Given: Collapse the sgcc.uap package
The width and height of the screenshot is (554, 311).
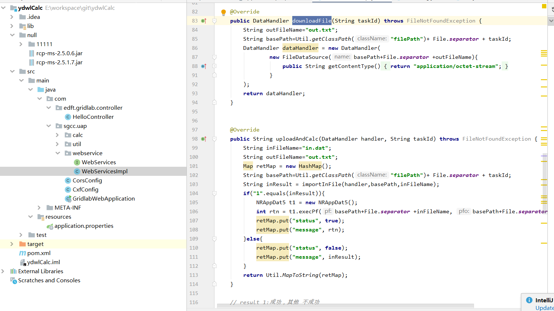Looking at the screenshot, I should click(x=48, y=126).
